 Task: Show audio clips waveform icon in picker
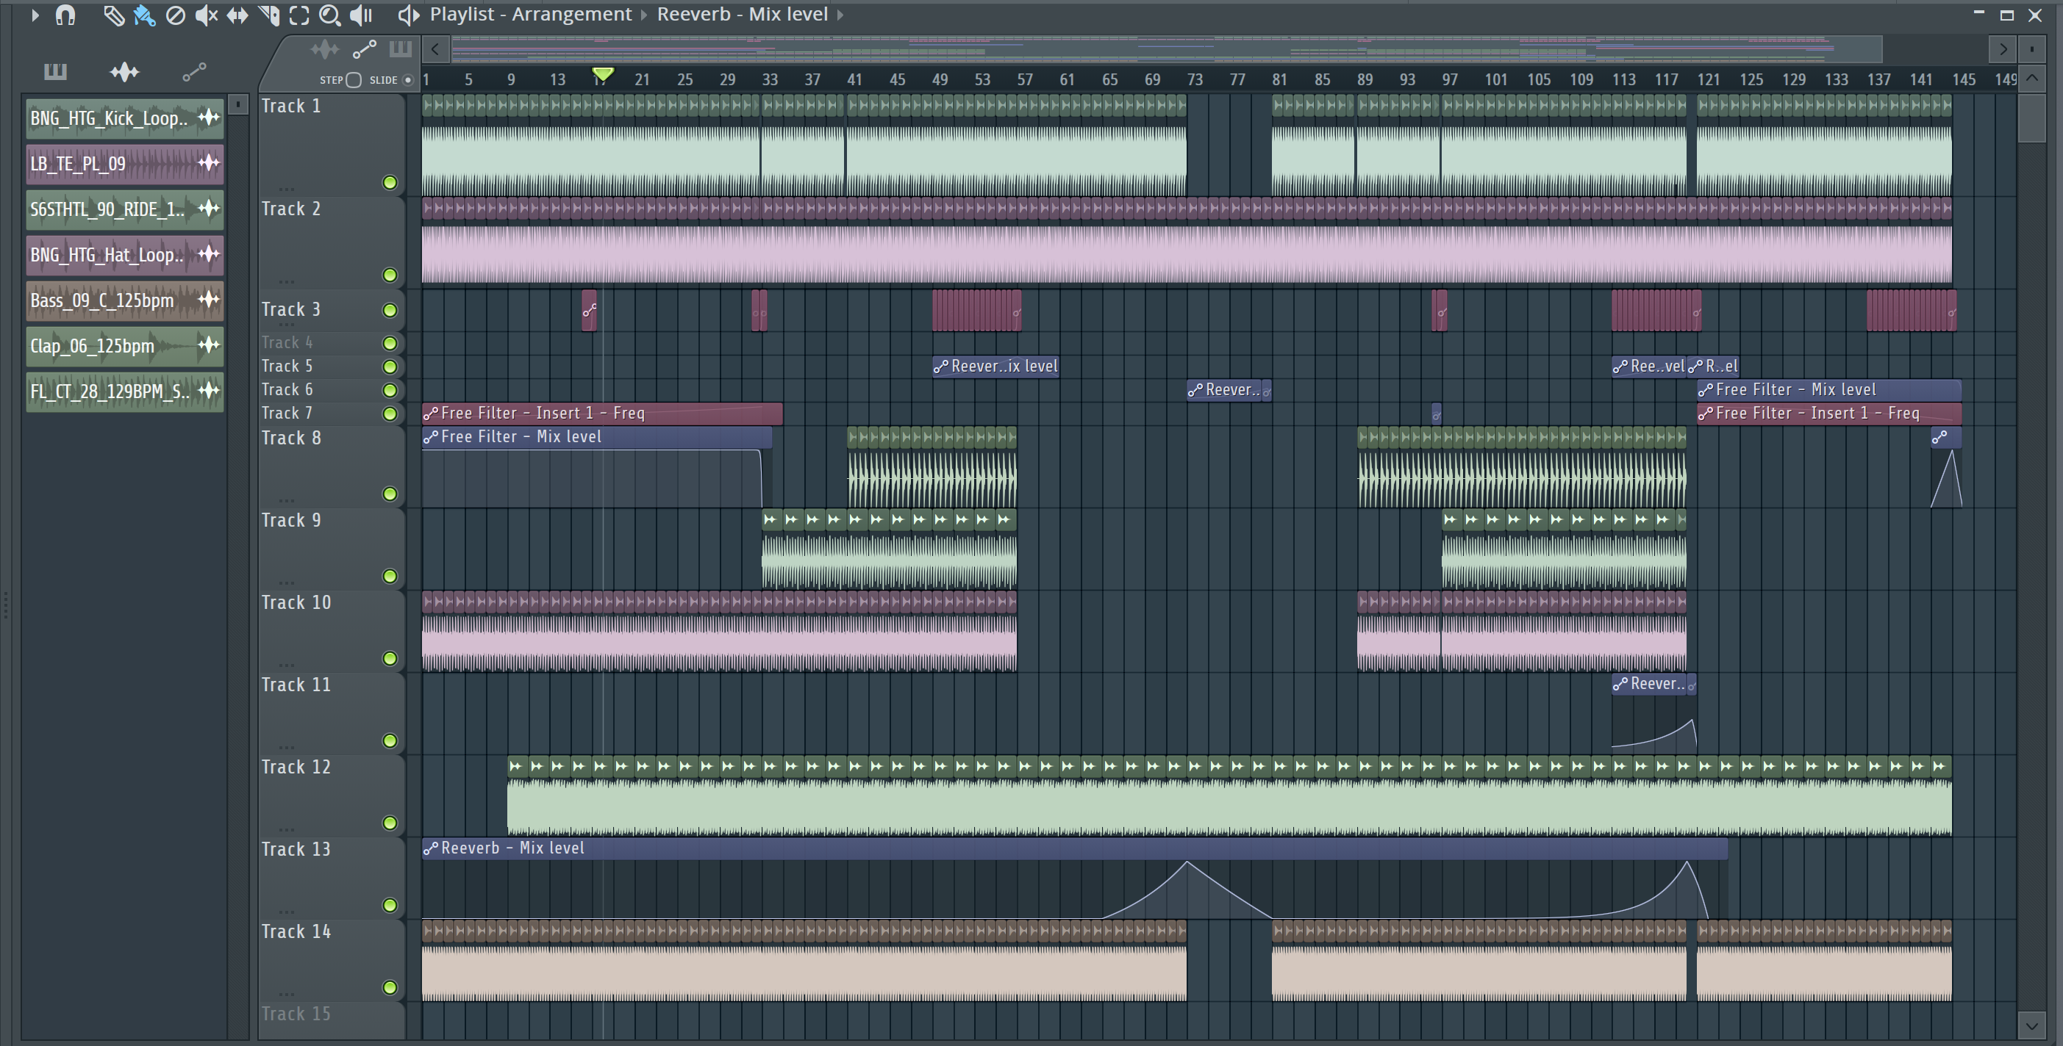coord(124,72)
